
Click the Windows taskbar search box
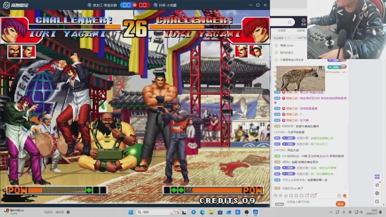tap(158, 212)
